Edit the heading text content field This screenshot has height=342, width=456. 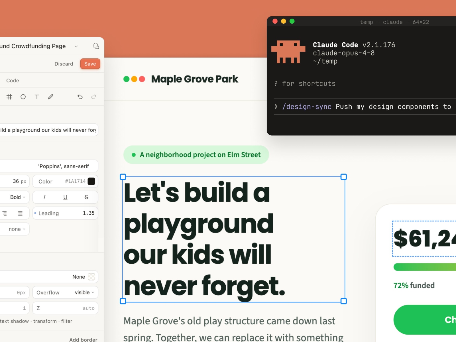click(x=49, y=130)
